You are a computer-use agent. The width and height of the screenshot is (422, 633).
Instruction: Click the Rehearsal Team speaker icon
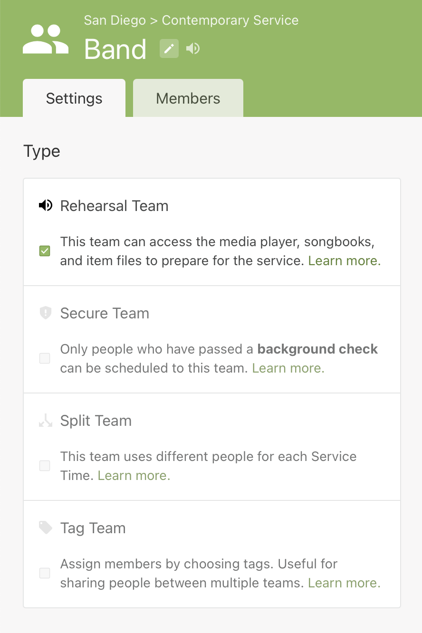(45, 206)
